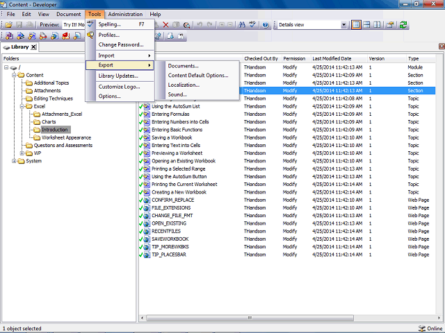Open the File menu
445x333 pixels.
coord(11,14)
